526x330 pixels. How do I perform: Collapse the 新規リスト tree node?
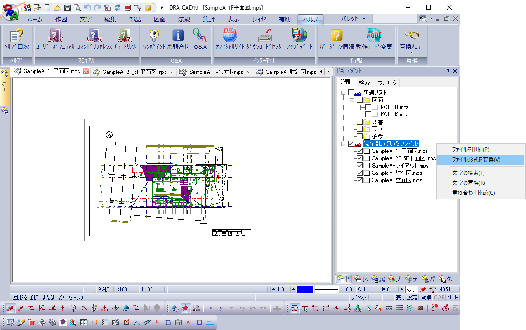pos(343,93)
